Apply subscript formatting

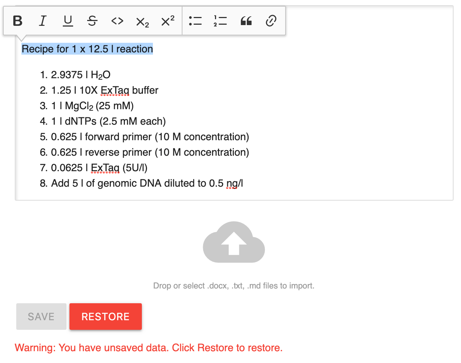click(x=142, y=21)
